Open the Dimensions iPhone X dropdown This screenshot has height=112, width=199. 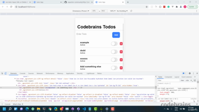click(x=81, y=11)
